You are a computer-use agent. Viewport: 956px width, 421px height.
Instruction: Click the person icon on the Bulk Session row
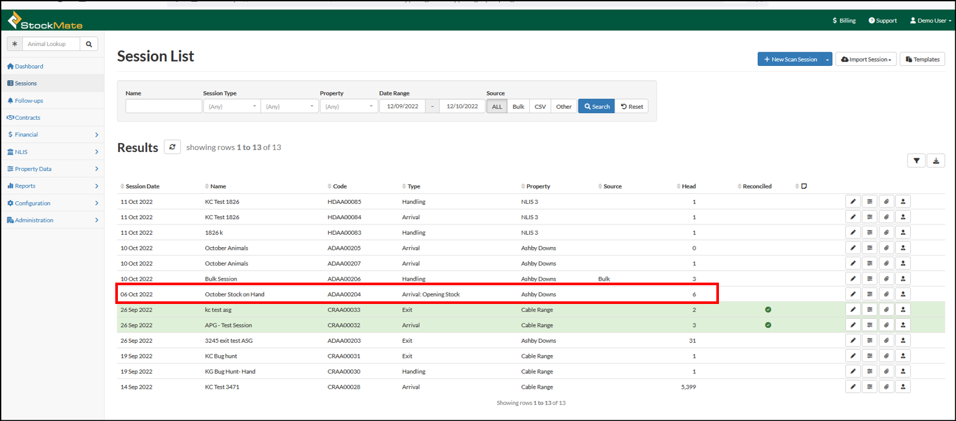click(x=903, y=278)
